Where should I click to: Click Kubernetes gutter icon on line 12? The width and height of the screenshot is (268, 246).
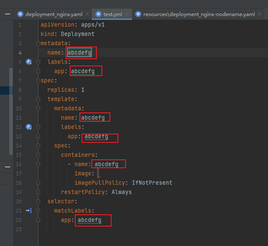tap(29, 127)
